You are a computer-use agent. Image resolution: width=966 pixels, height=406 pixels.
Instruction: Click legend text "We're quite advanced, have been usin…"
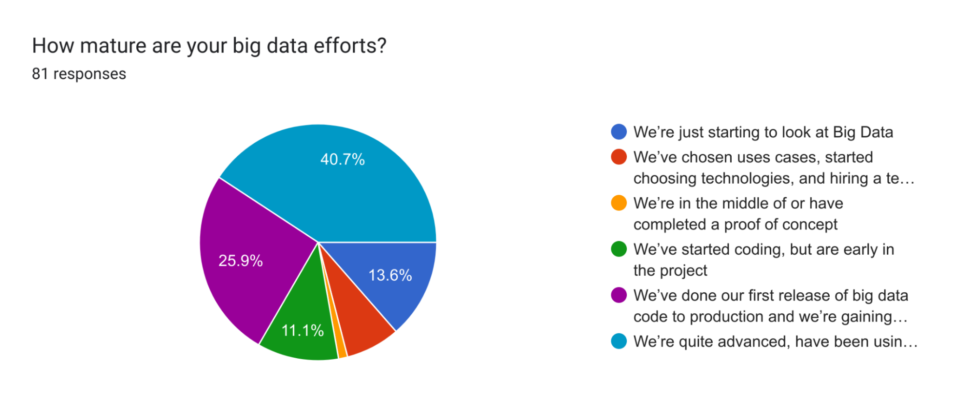(775, 341)
